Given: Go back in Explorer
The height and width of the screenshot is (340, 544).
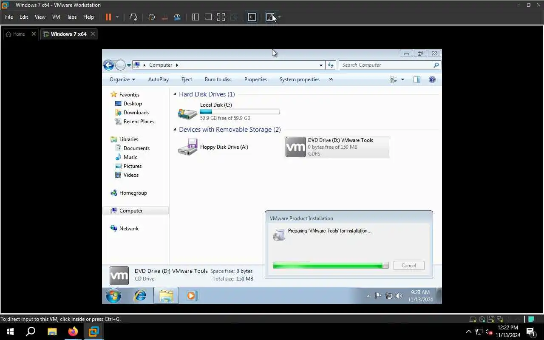Looking at the screenshot, I should click(x=108, y=65).
